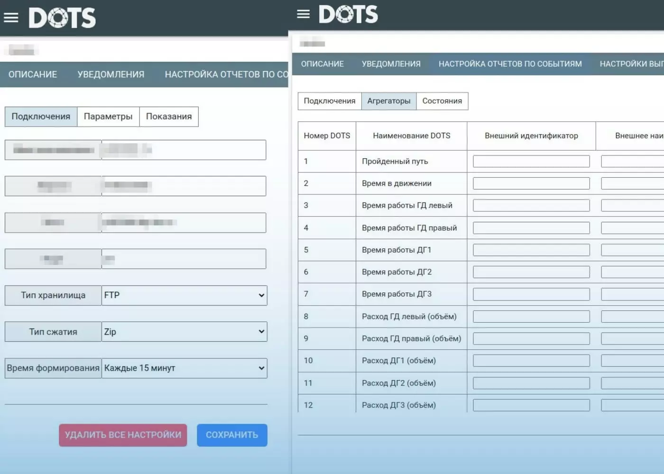Switch to the Показания tab

click(169, 117)
